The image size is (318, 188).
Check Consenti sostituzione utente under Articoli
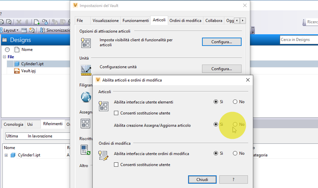(116, 113)
